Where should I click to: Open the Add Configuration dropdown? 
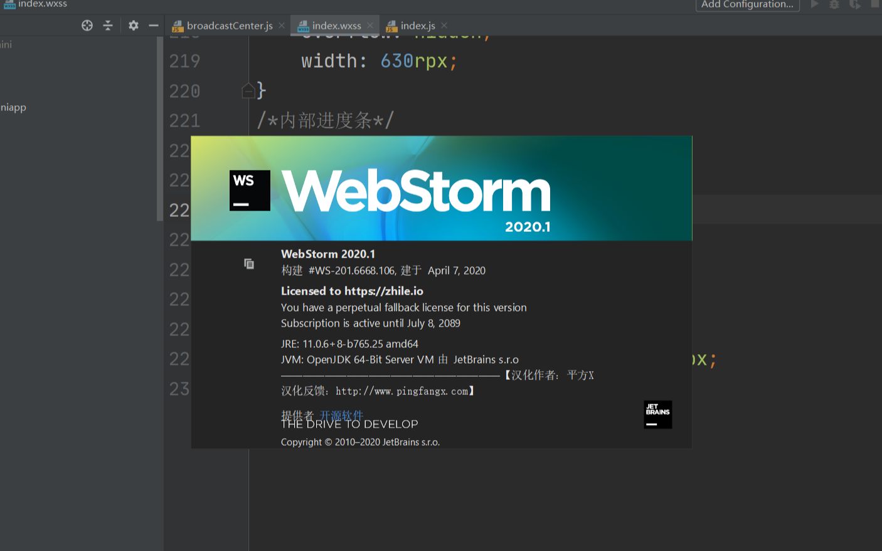tap(747, 4)
